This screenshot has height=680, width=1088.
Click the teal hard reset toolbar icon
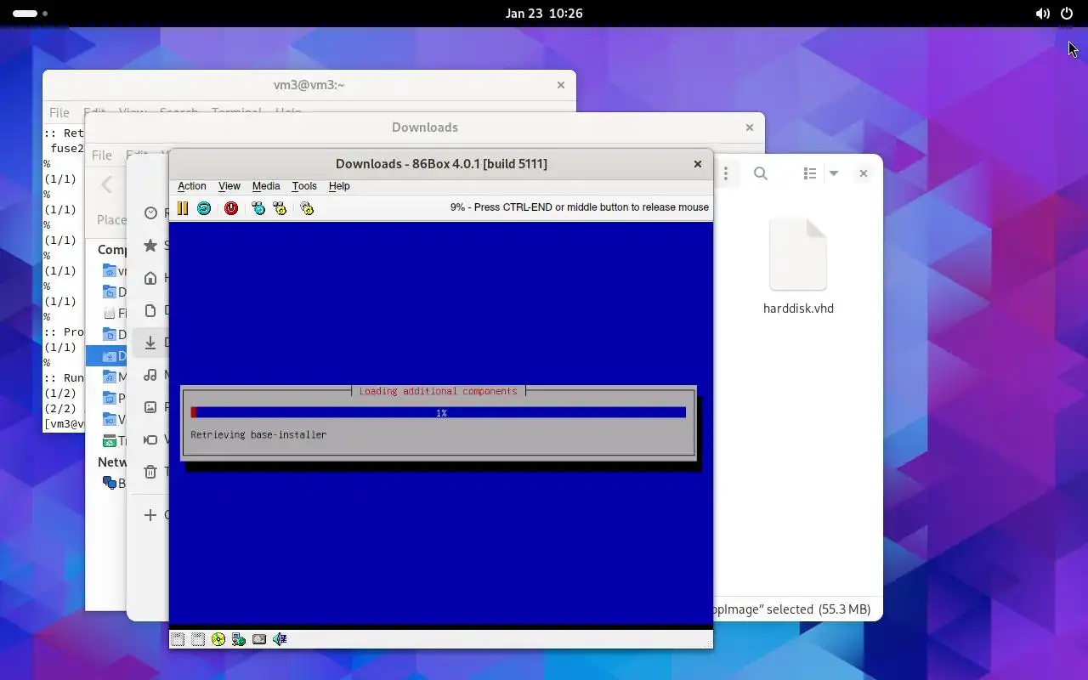coord(204,208)
